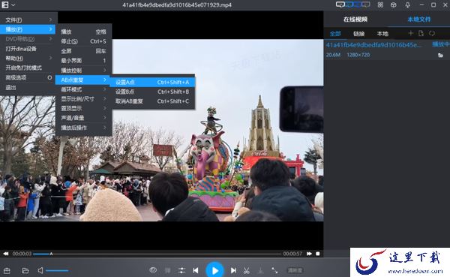Select the 本地 playlist filter tab

382,34
